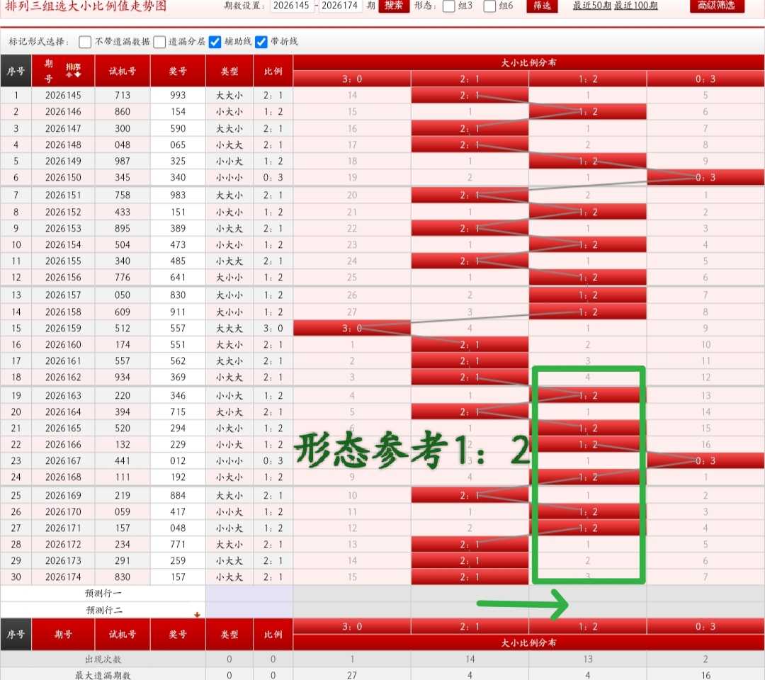Click the 1:2 marker in row 2026146
765x680 pixels.
tap(588, 112)
